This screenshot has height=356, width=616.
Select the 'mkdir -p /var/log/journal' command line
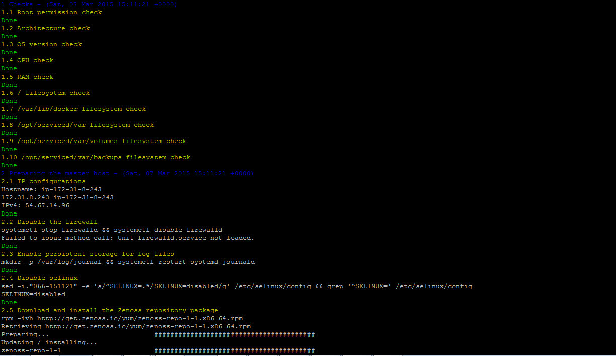(128, 262)
